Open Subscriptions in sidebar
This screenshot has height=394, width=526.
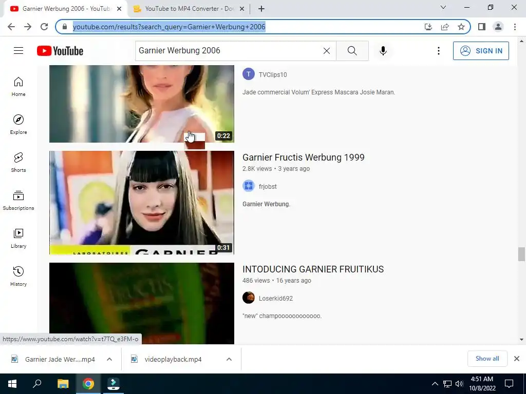(18, 201)
